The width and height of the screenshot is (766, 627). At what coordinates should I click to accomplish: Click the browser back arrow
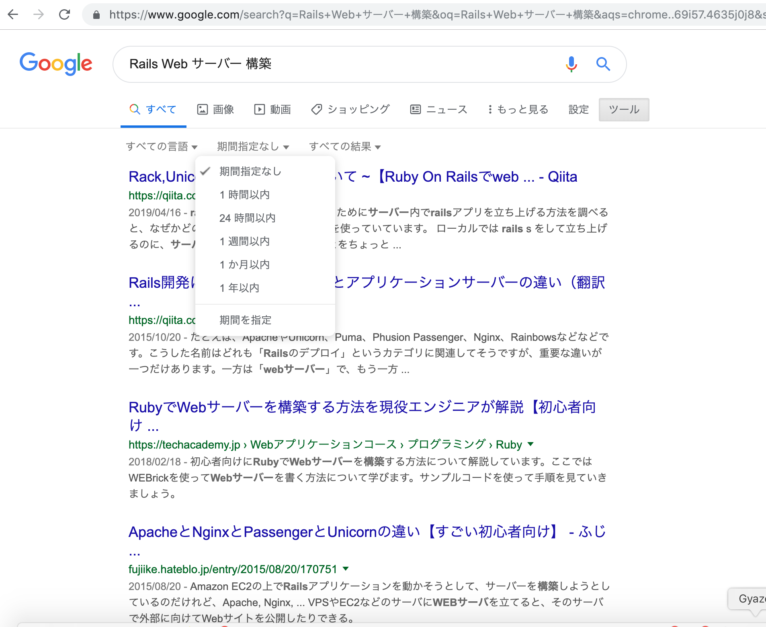[13, 15]
